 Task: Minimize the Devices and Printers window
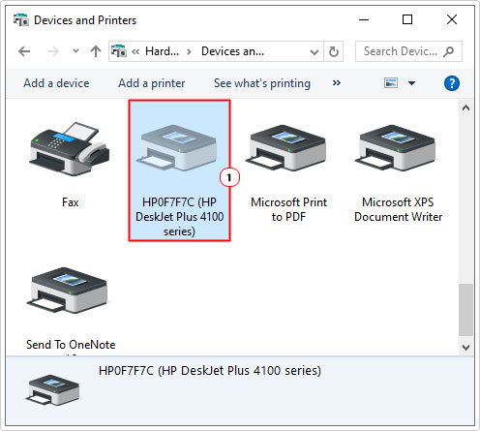tap(364, 19)
